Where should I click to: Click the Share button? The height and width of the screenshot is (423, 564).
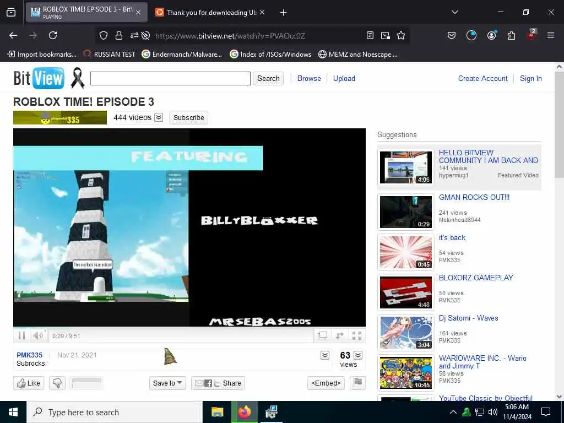click(x=218, y=383)
